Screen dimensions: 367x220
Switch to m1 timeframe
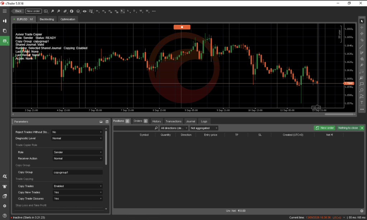click(97, 11)
